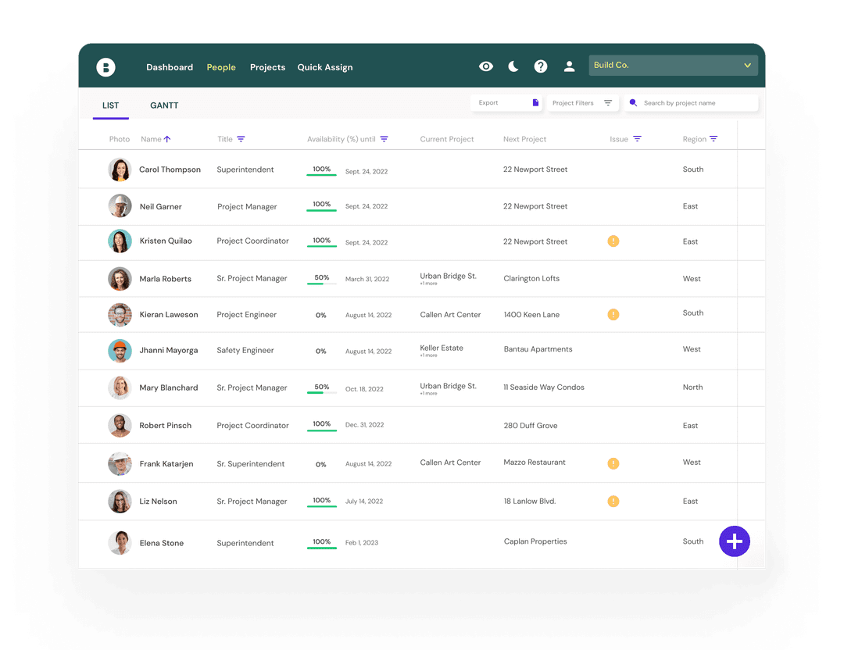Click Liz Nelson's issue warning icon
The height and width of the screenshot is (650, 844).
tap(613, 502)
